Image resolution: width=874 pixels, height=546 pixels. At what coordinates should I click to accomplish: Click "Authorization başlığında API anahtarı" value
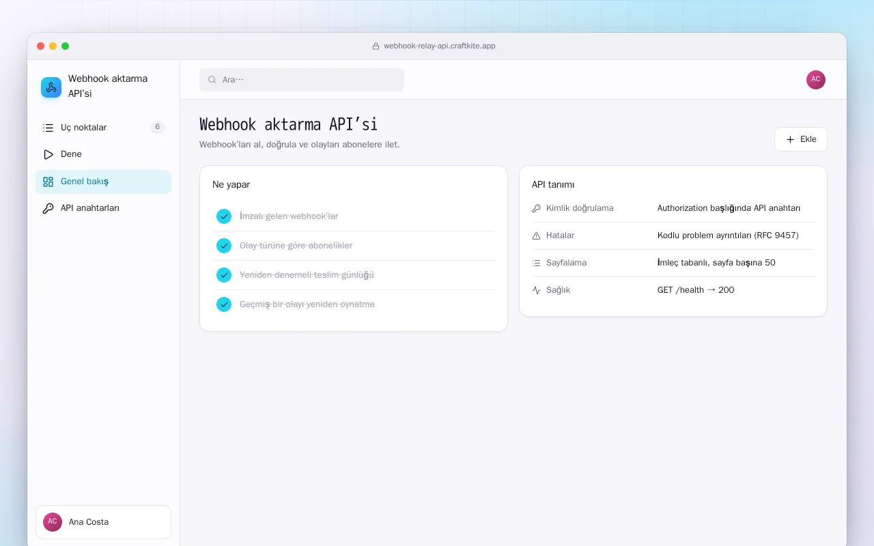tap(729, 208)
